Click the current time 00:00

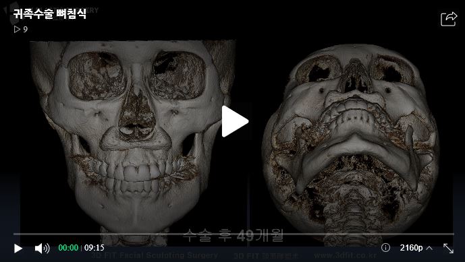pos(68,248)
